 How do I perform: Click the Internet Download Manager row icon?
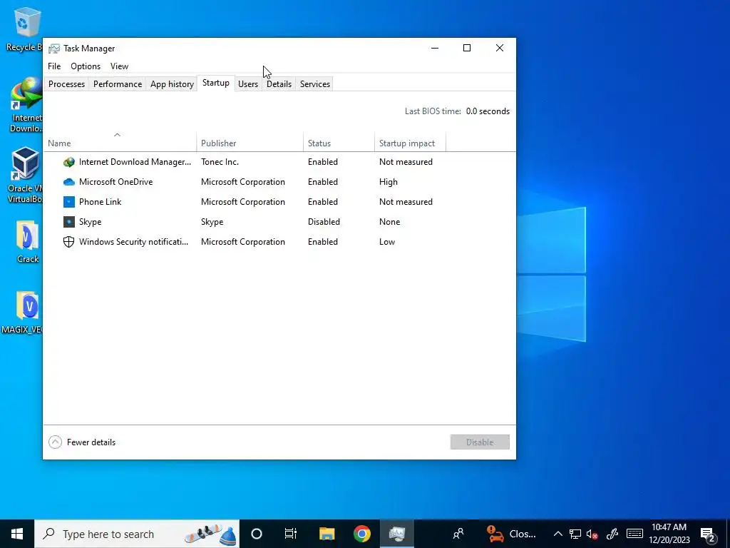69,162
